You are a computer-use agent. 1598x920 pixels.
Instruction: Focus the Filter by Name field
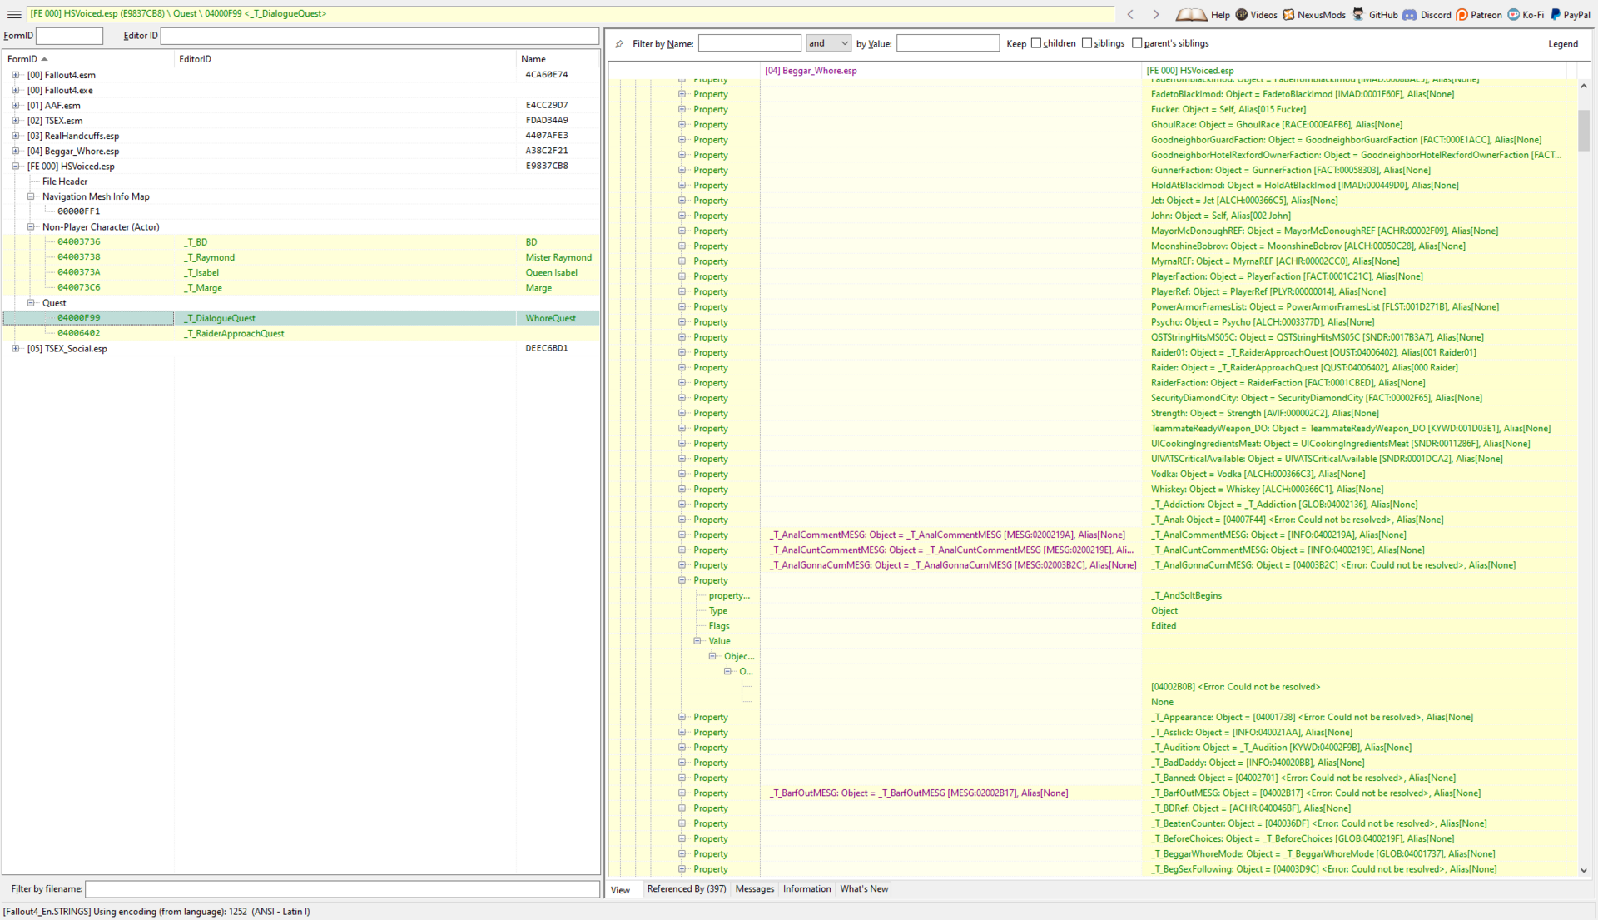(749, 43)
